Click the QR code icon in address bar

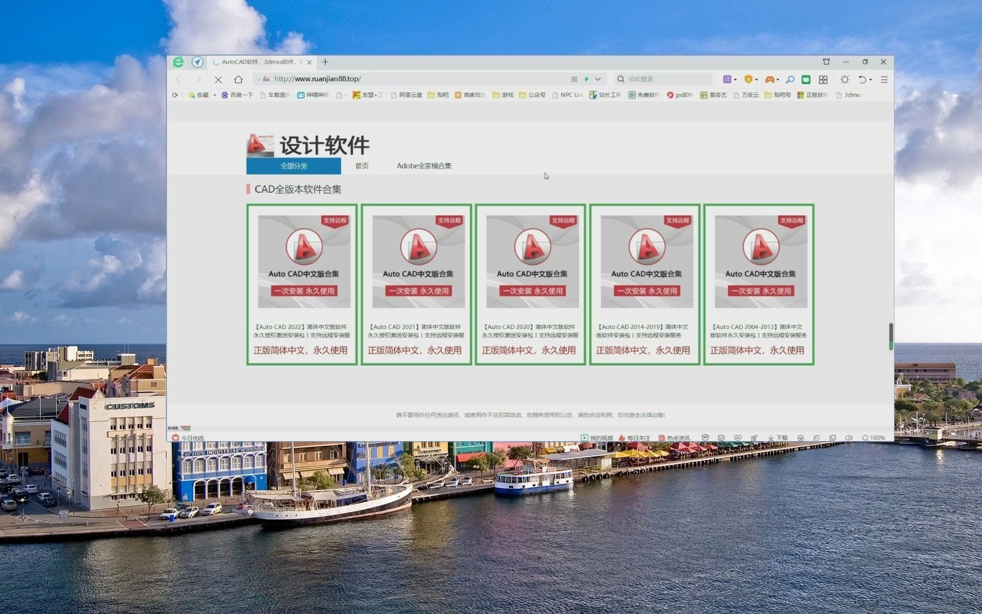[574, 79]
